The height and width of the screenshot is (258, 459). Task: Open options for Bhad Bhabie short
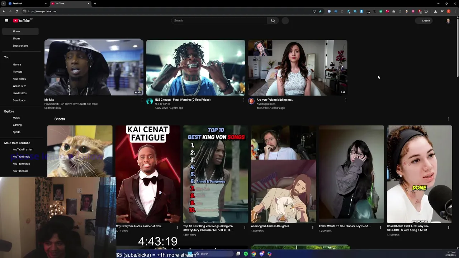pyautogui.click(x=448, y=227)
